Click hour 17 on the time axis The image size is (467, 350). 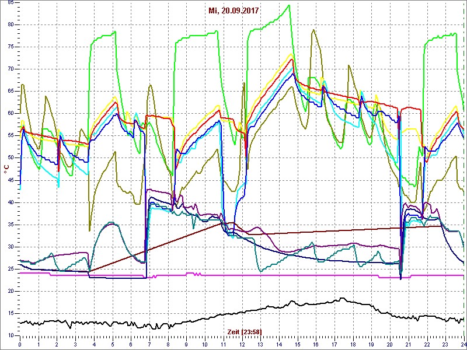pyautogui.click(x=334, y=344)
